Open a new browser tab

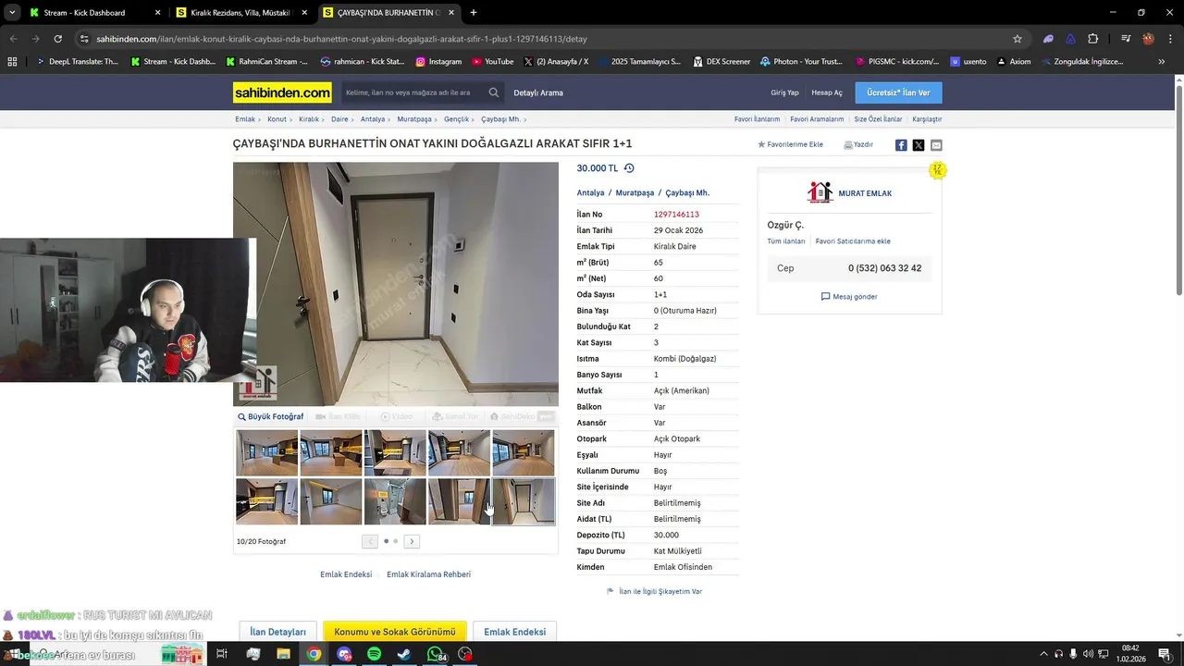[474, 13]
